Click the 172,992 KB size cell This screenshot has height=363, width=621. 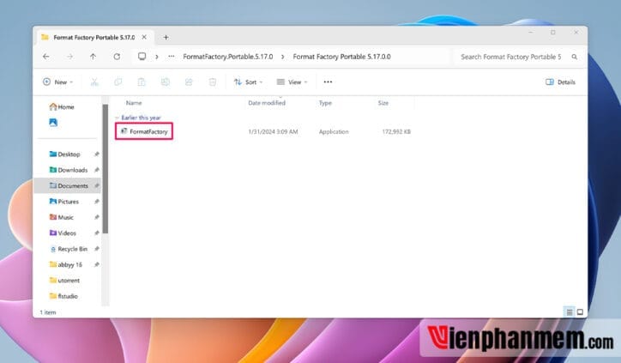click(396, 131)
